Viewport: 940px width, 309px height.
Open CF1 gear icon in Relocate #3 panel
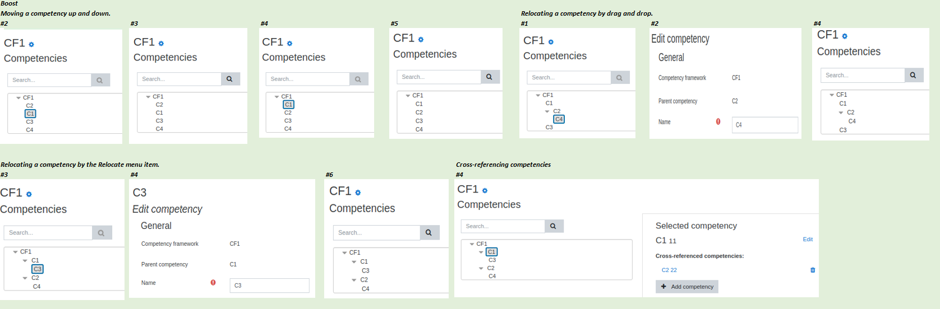click(29, 194)
